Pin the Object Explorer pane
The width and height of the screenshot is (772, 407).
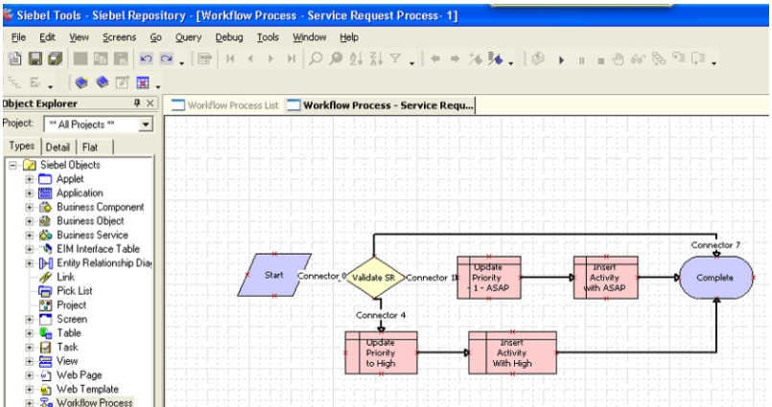click(x=137, y=102)
